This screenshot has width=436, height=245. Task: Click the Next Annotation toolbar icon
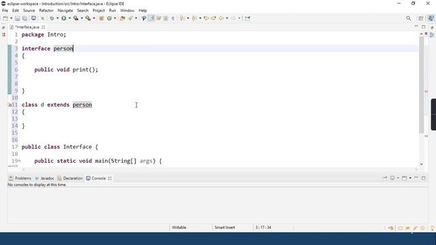pyautogui.click(x=182, y=18)
